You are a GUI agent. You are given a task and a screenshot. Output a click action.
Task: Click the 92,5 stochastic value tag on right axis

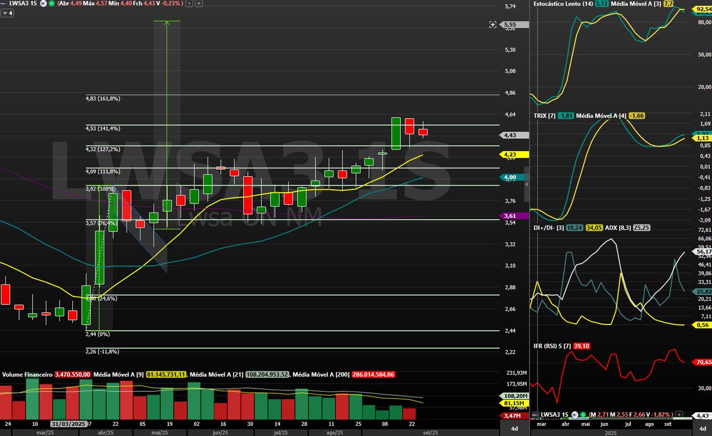(703, 9)
